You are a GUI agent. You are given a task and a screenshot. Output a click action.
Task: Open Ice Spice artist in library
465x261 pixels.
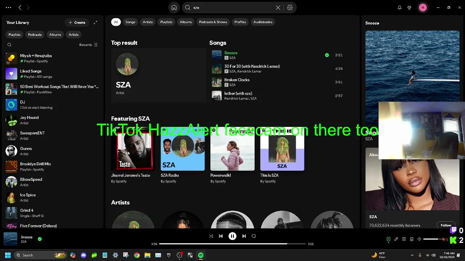click(53, 198)
